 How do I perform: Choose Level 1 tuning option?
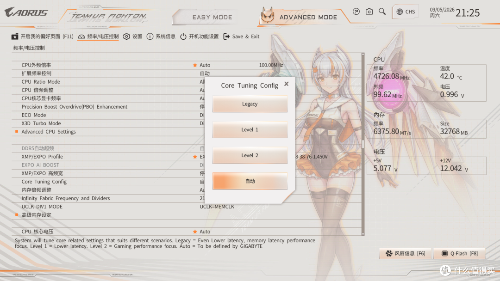(250, 130)
